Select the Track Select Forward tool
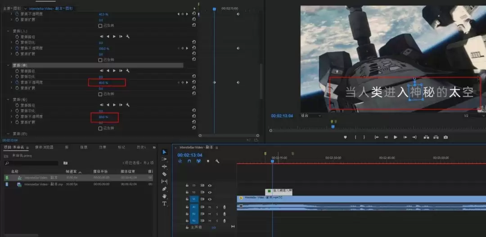This screenshot has width=486, height=237. tap(164, 159)
